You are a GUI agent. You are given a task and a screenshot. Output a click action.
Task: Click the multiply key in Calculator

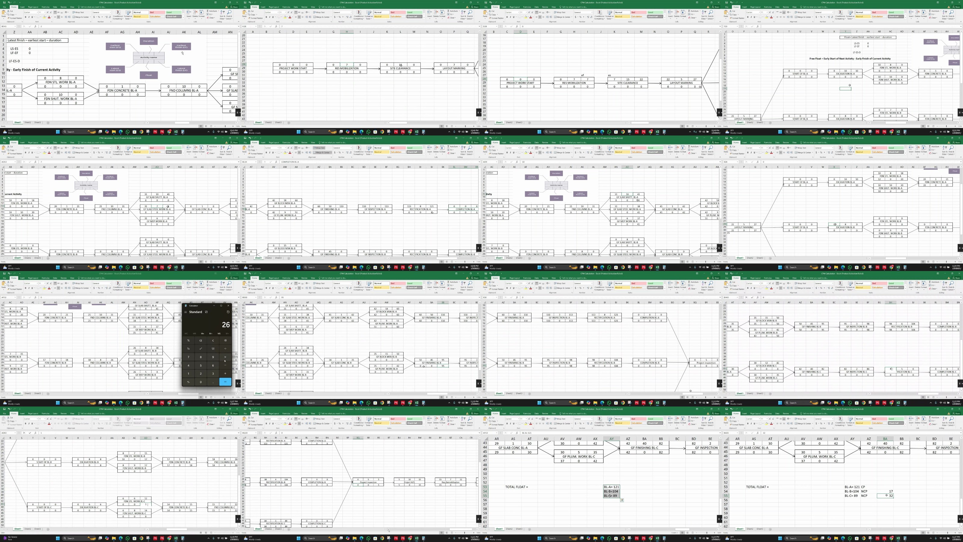click(225, 357)
